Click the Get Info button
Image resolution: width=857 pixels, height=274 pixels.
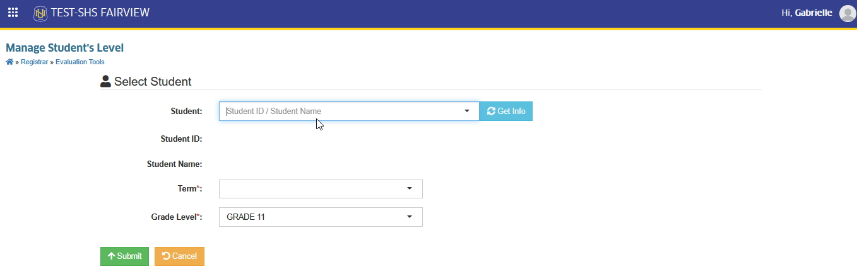(x=506, y=111)
